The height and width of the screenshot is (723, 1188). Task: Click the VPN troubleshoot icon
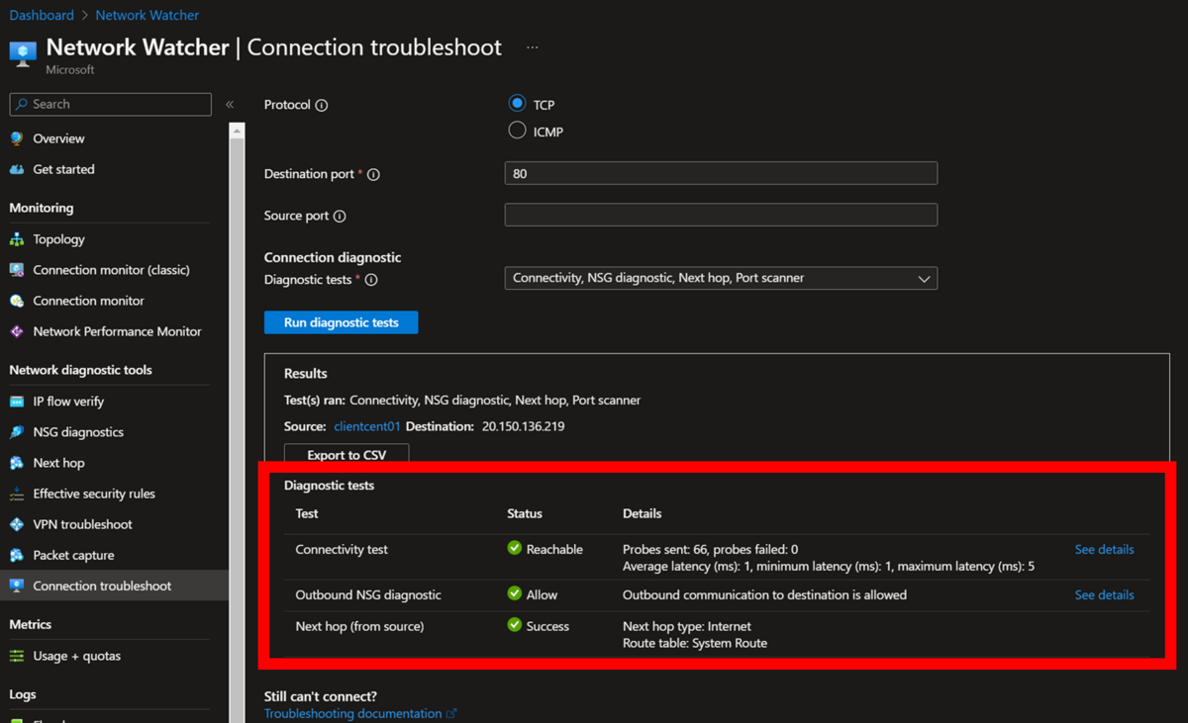pos(17,524)
